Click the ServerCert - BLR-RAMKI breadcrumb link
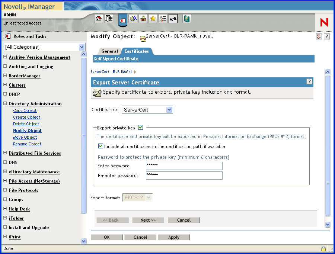The width and height of the screenshot is (335, 254). 111,72
